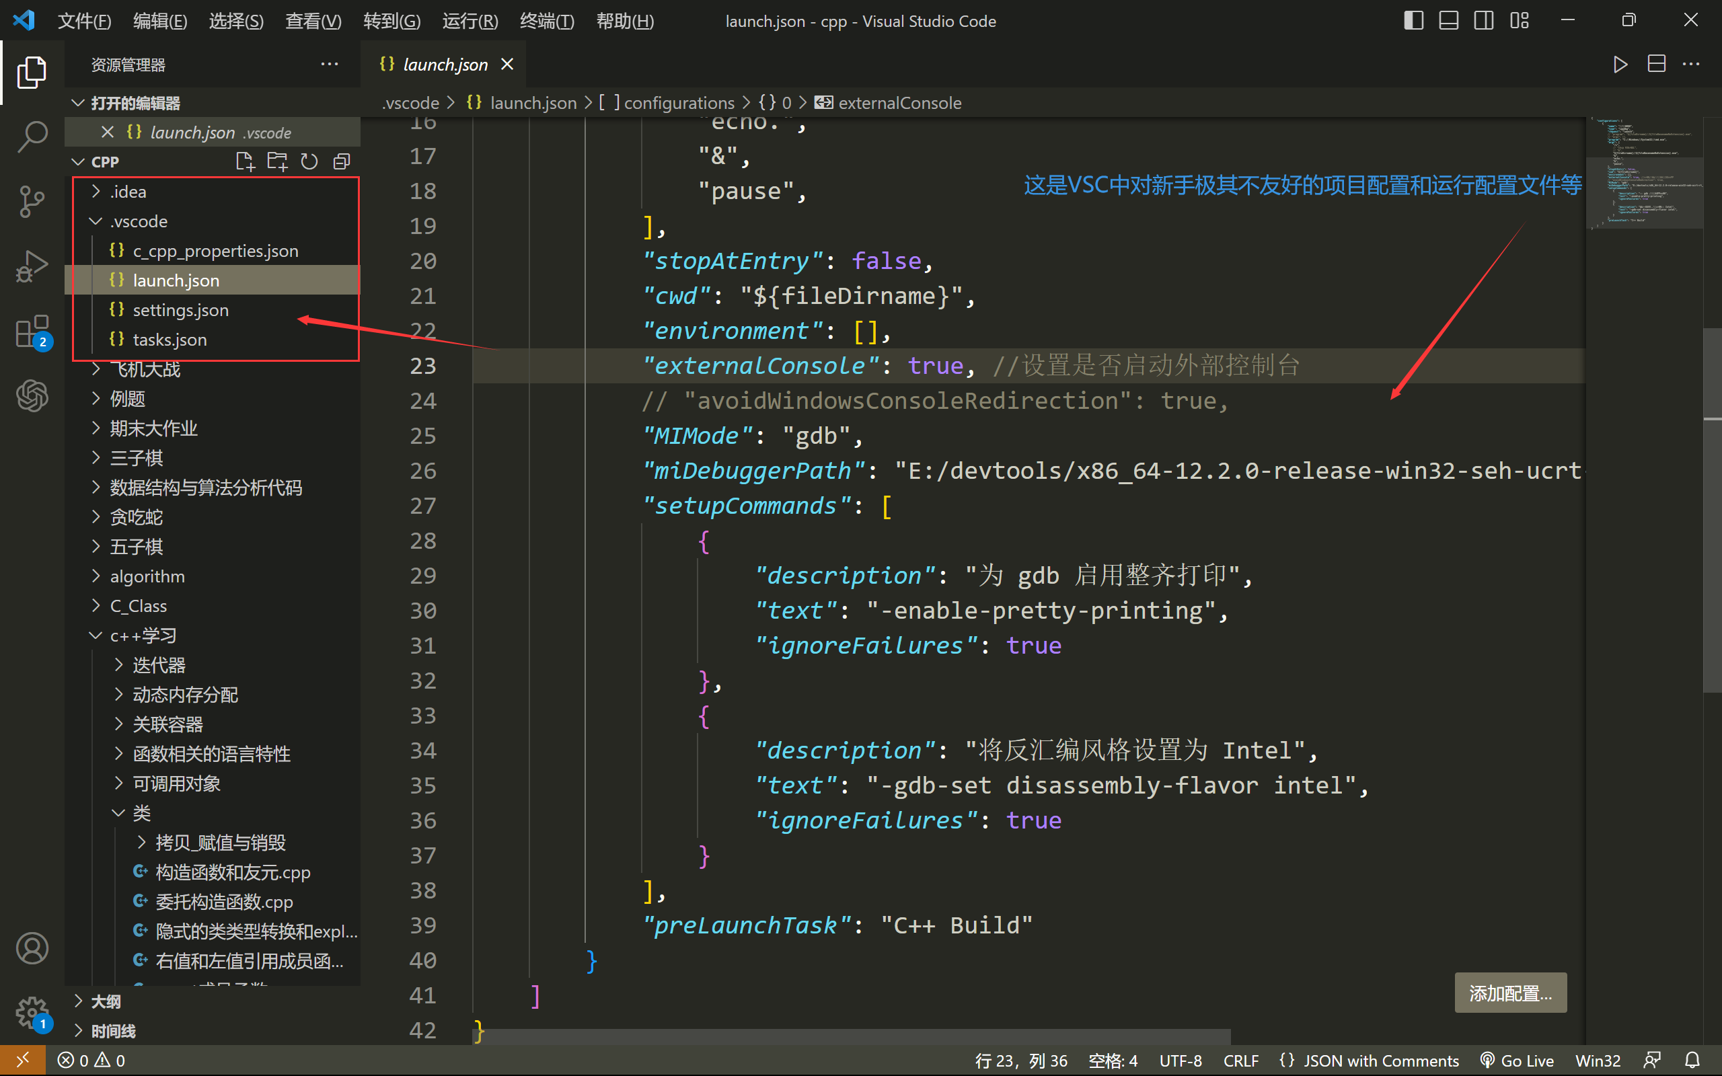
Task: Collapse all folders in explorer
Action: [x=342, y=161]
